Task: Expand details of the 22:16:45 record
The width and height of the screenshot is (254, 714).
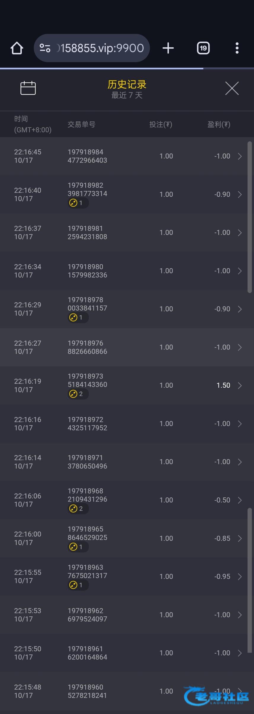Action: 240,156
